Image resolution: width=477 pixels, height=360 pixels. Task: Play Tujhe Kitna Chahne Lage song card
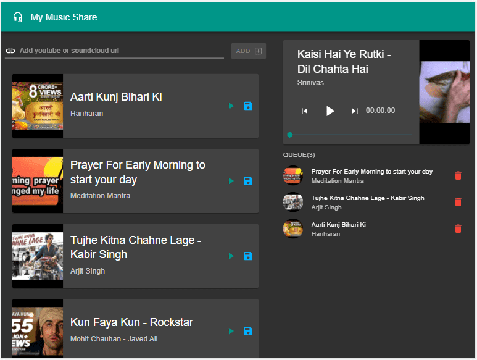pyautogui.click(x=231, y=256)
